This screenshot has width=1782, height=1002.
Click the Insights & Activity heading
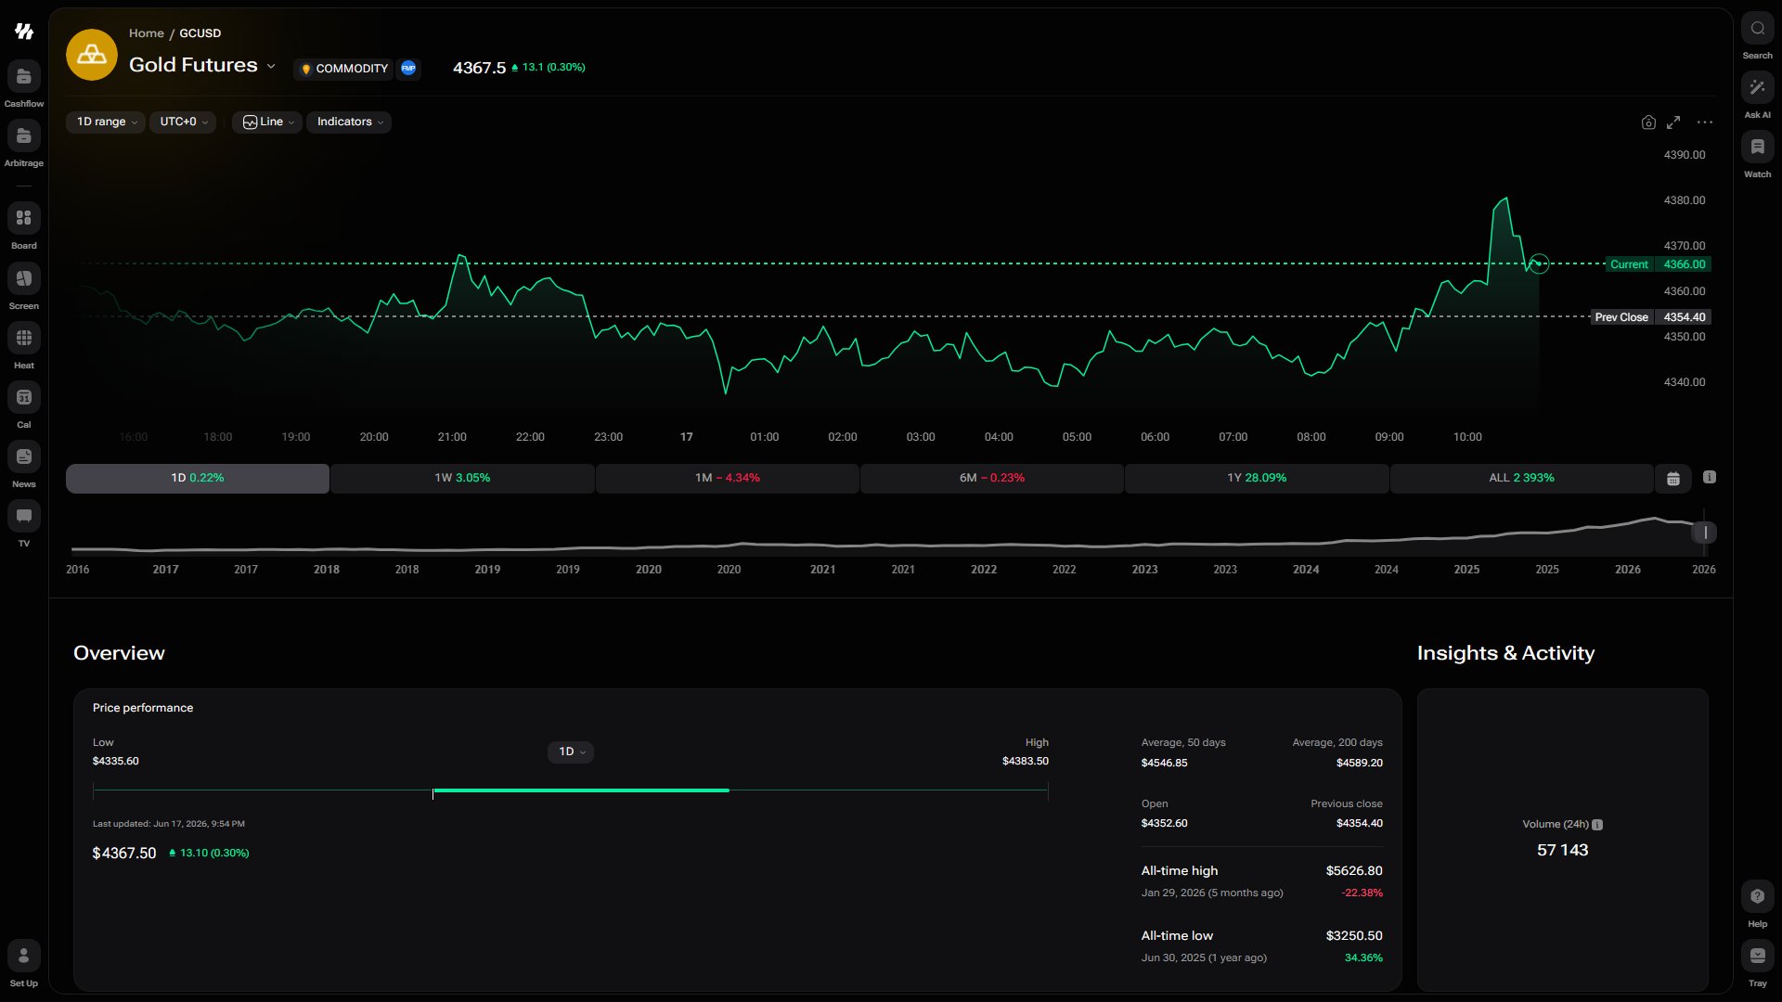tap(1505, 653)
